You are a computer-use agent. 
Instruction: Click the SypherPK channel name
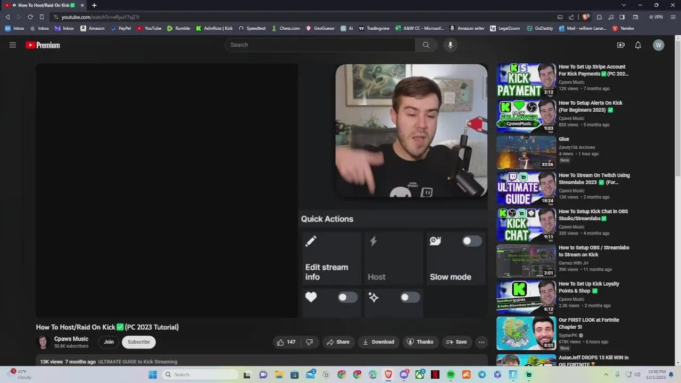click(569, 336)
